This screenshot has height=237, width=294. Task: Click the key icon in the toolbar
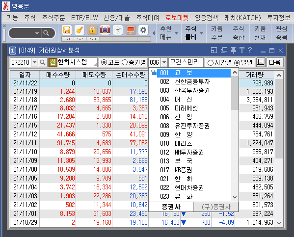80,30
